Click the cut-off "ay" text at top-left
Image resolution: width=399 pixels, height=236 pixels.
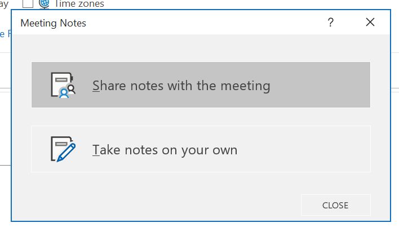click(x=4, y=3)
